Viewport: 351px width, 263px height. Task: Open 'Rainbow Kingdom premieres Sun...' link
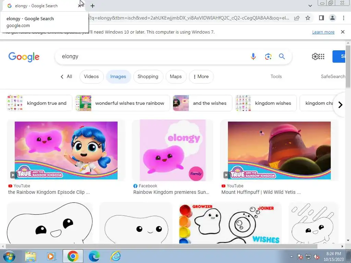(x=171, y=192)
